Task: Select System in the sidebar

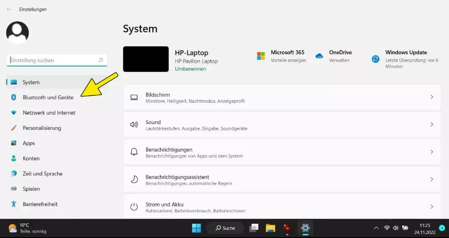Action: (x=57, y=82)
